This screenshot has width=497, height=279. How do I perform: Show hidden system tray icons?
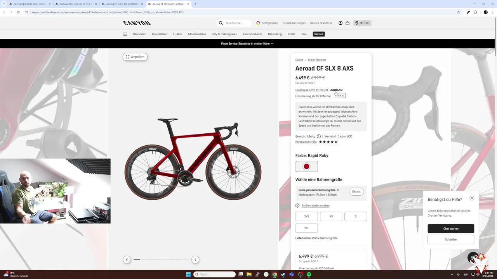pos(452,274)
